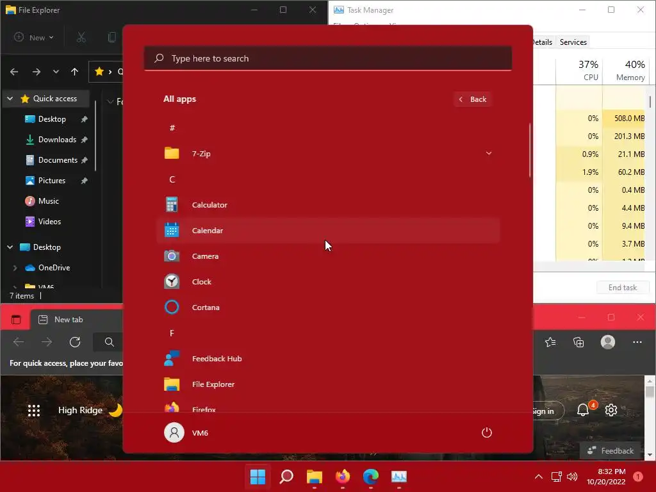The width and height of the screenshot is (656, 492).
Task: Switch to Microsoft Edge on the taskbar
Action: (371, 476)
